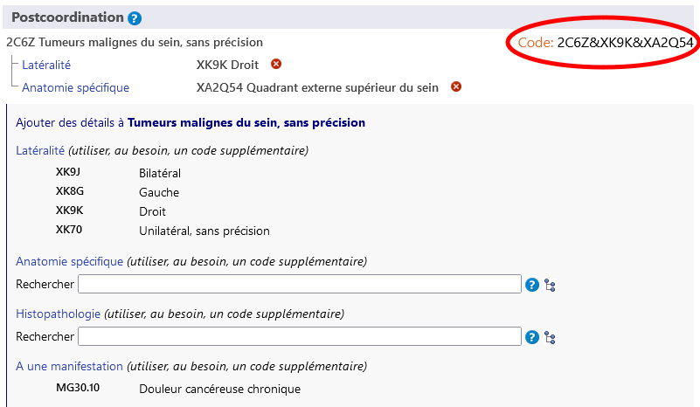Viewport: 700px width, 407px height.
Task: Open the A une manifestation heading
Action: tap(69, 366)
